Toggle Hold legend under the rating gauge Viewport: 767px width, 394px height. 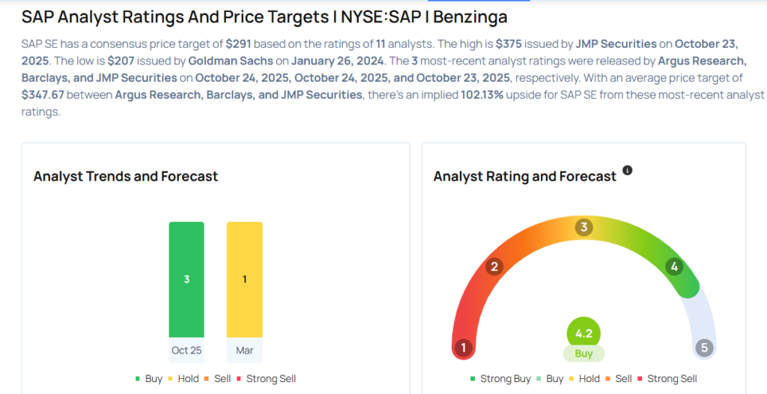point(583,378)
